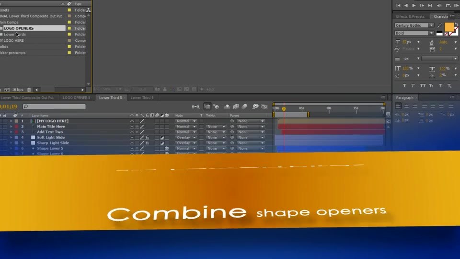Open stroke style dropdown in Character panel

pyautogui.click(x=439, y=59)
